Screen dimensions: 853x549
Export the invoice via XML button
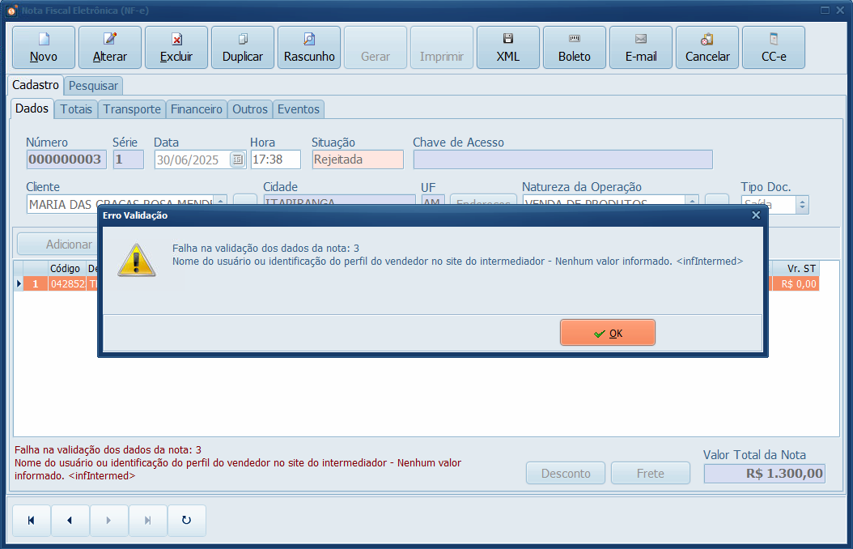tap(508, 47)
